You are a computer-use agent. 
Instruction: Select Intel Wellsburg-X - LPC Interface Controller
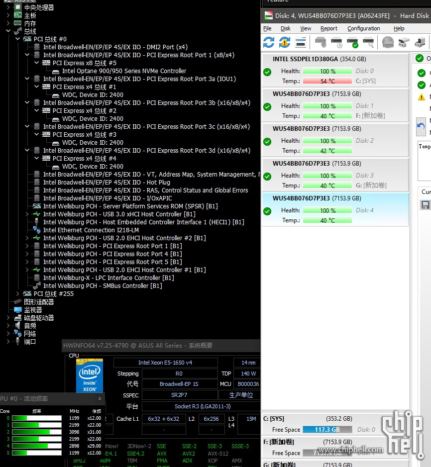pyautogui.click(x=108, y=278)
